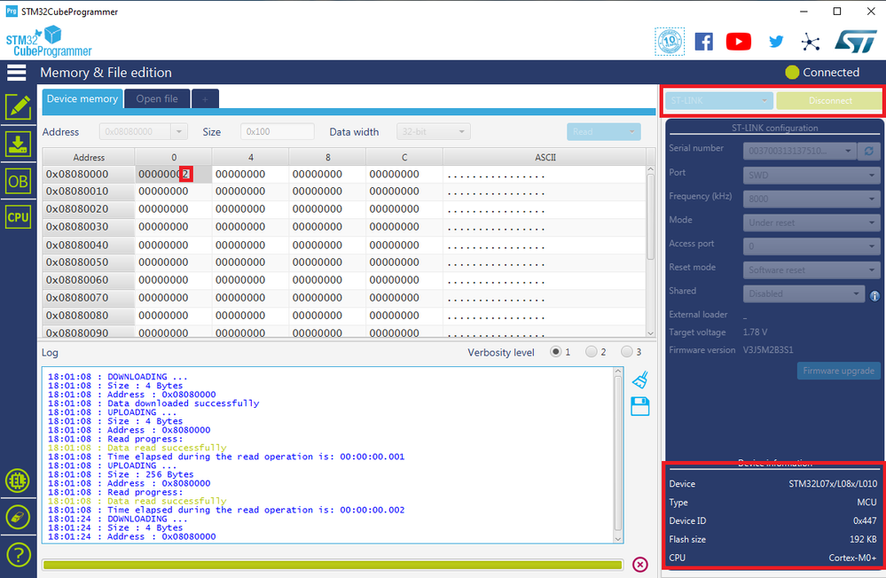Open Option Bytes (OB) panel
The width and height of the screenshot is (886, 578).
(18, 182)
